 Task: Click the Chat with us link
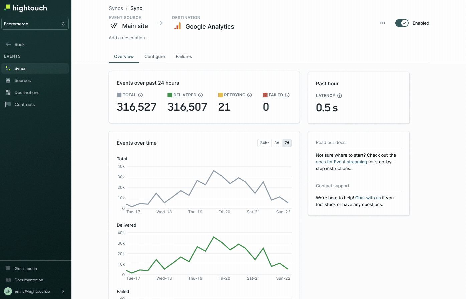coord(368,198)
